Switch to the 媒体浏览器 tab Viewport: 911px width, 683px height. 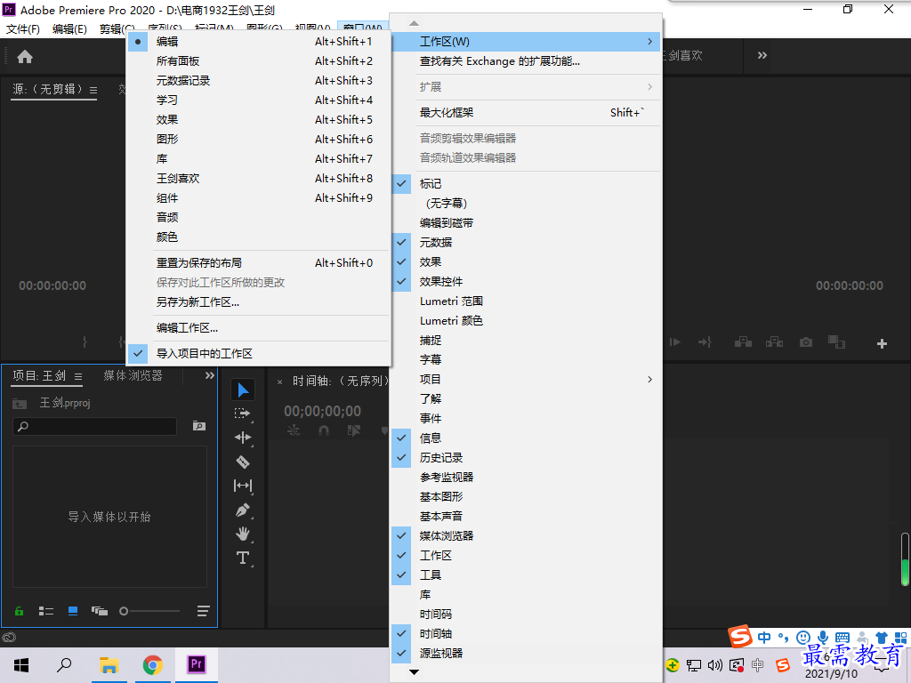[133, 376]
